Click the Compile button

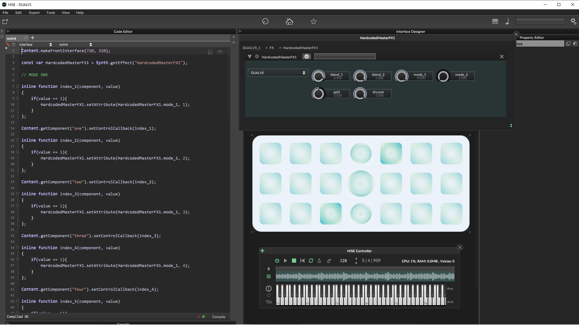point(219,317)
